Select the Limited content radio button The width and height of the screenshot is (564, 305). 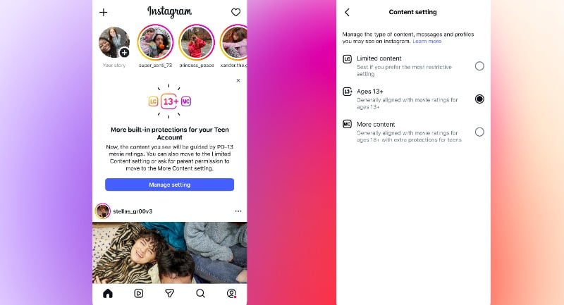(479, 66)
